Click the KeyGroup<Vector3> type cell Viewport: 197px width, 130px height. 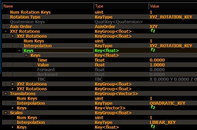116,93
